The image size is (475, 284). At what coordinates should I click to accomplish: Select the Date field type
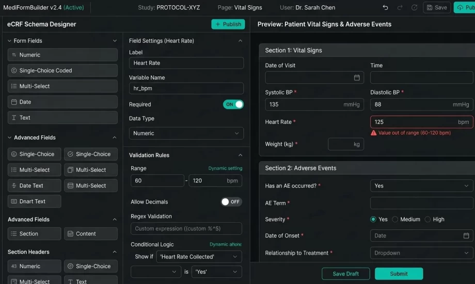[62, 102]
